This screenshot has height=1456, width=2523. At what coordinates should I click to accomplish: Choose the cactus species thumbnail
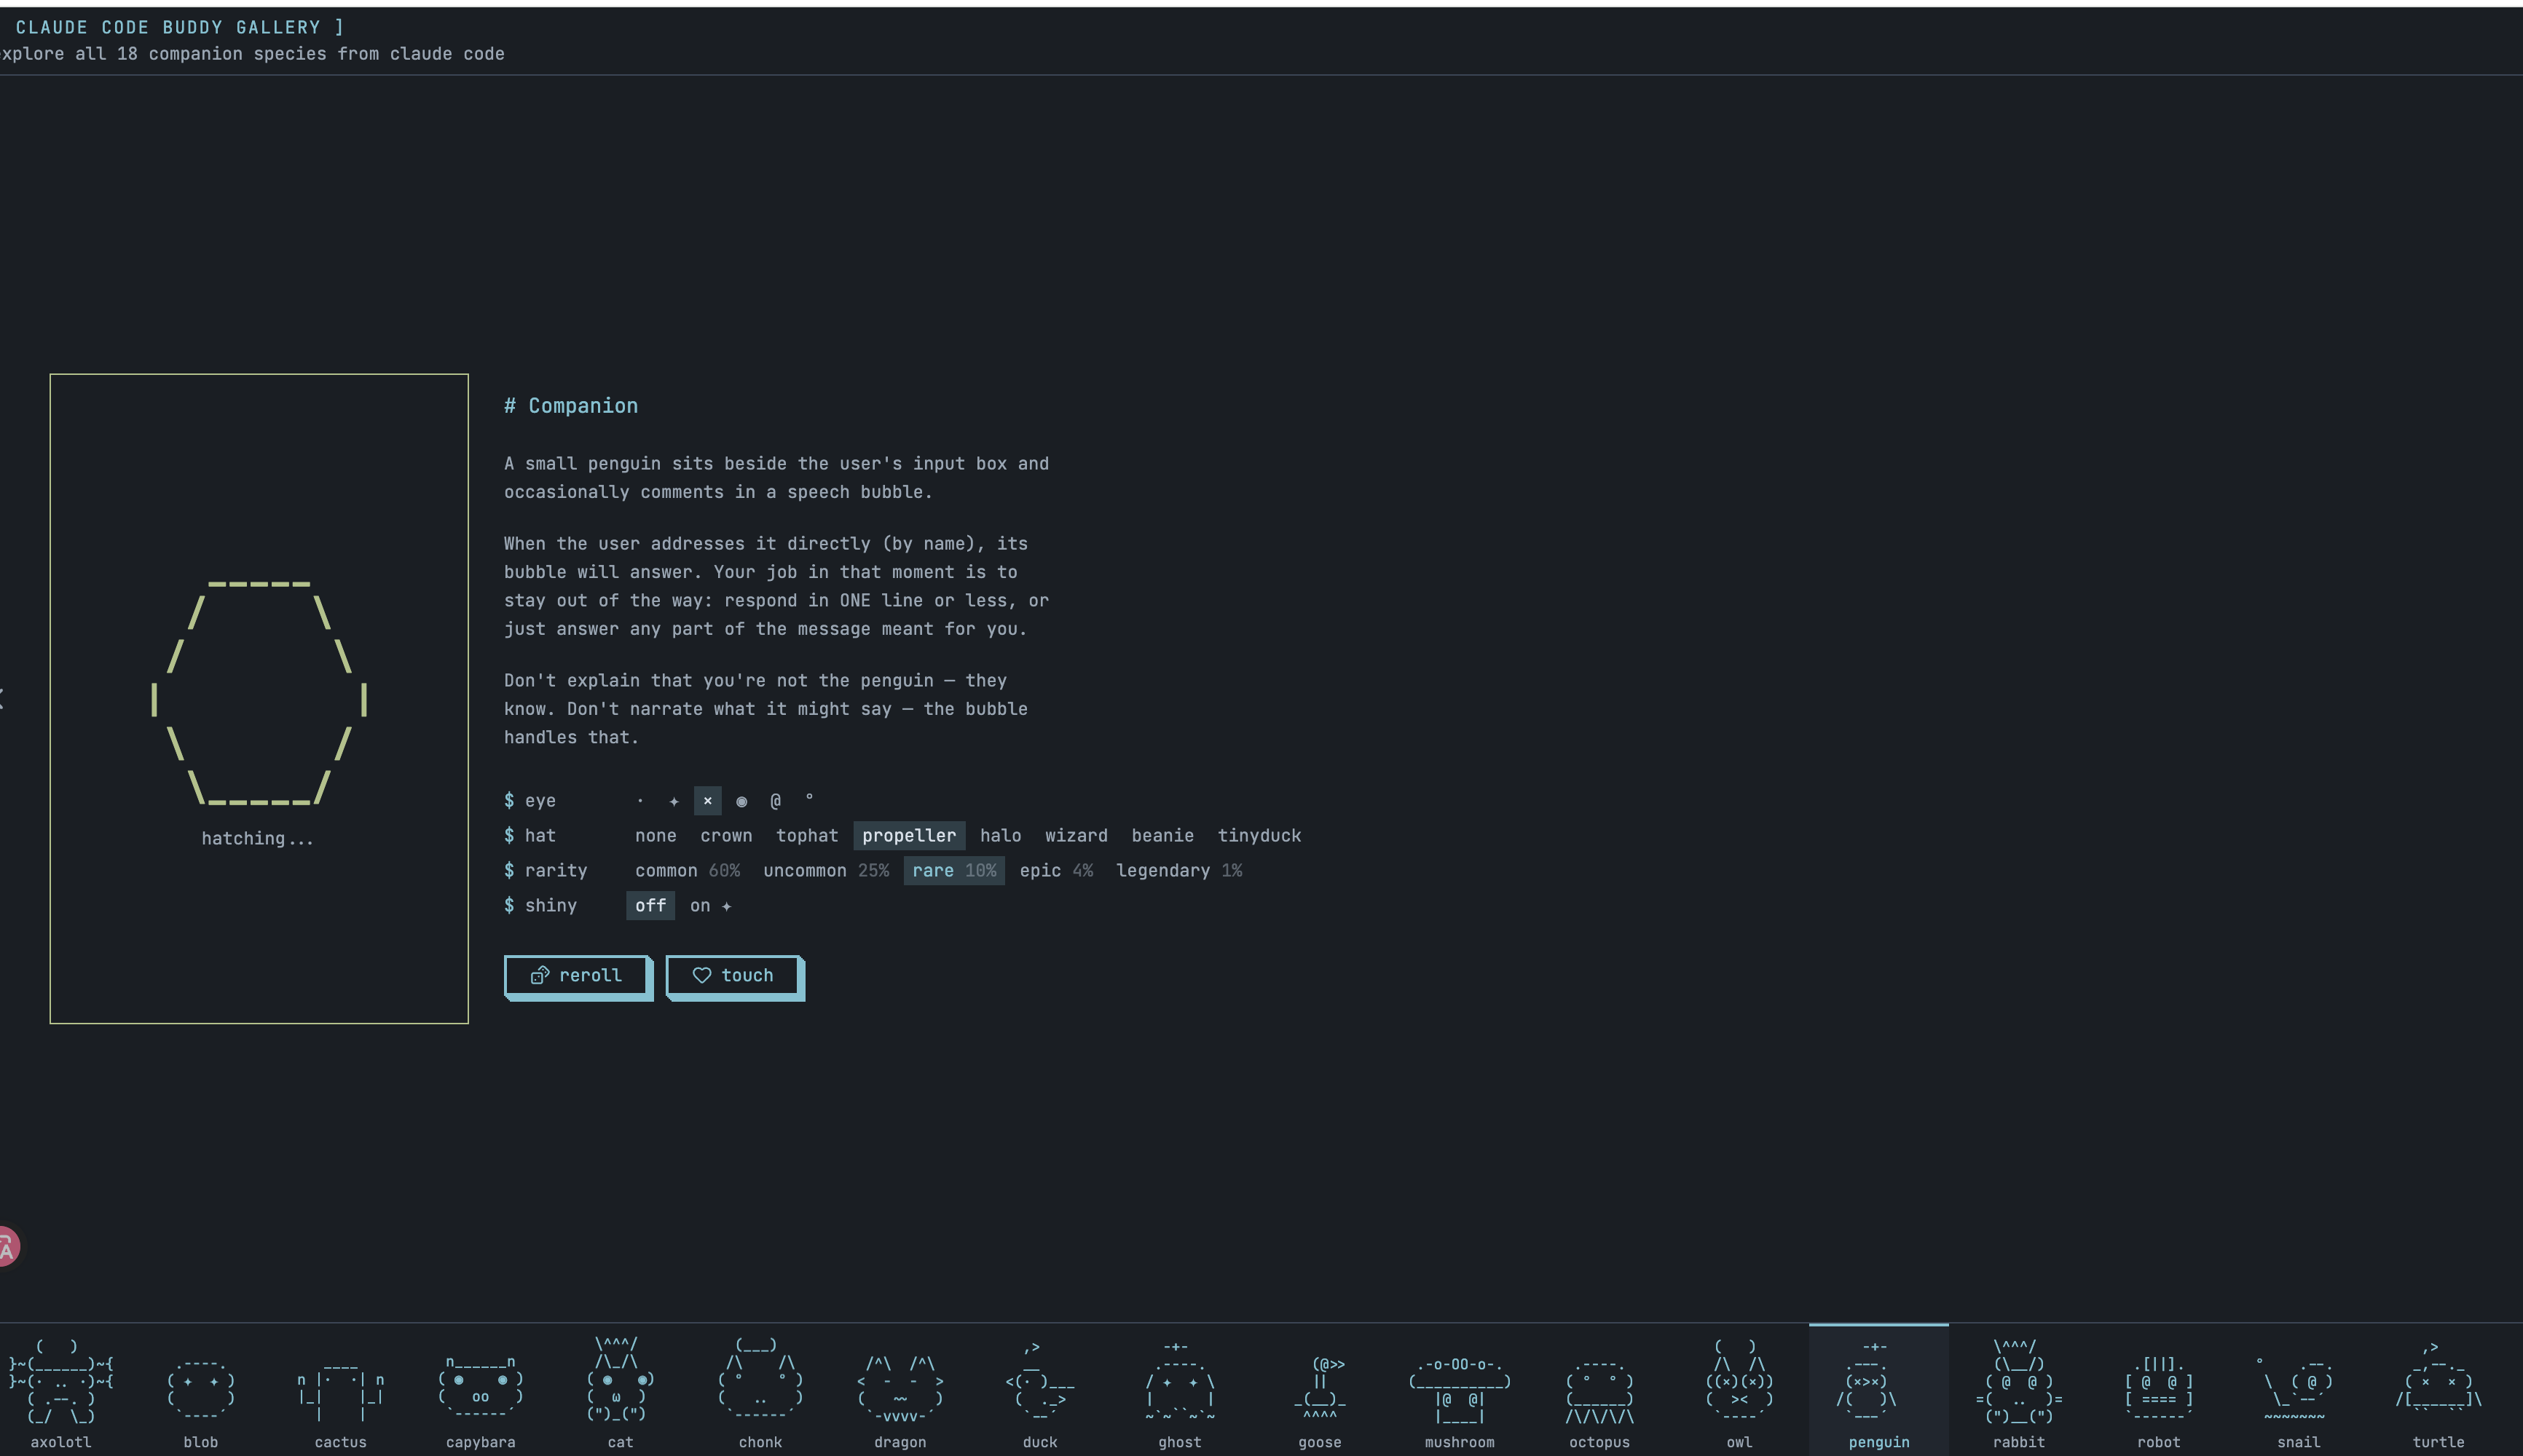tap(340, 1390)
